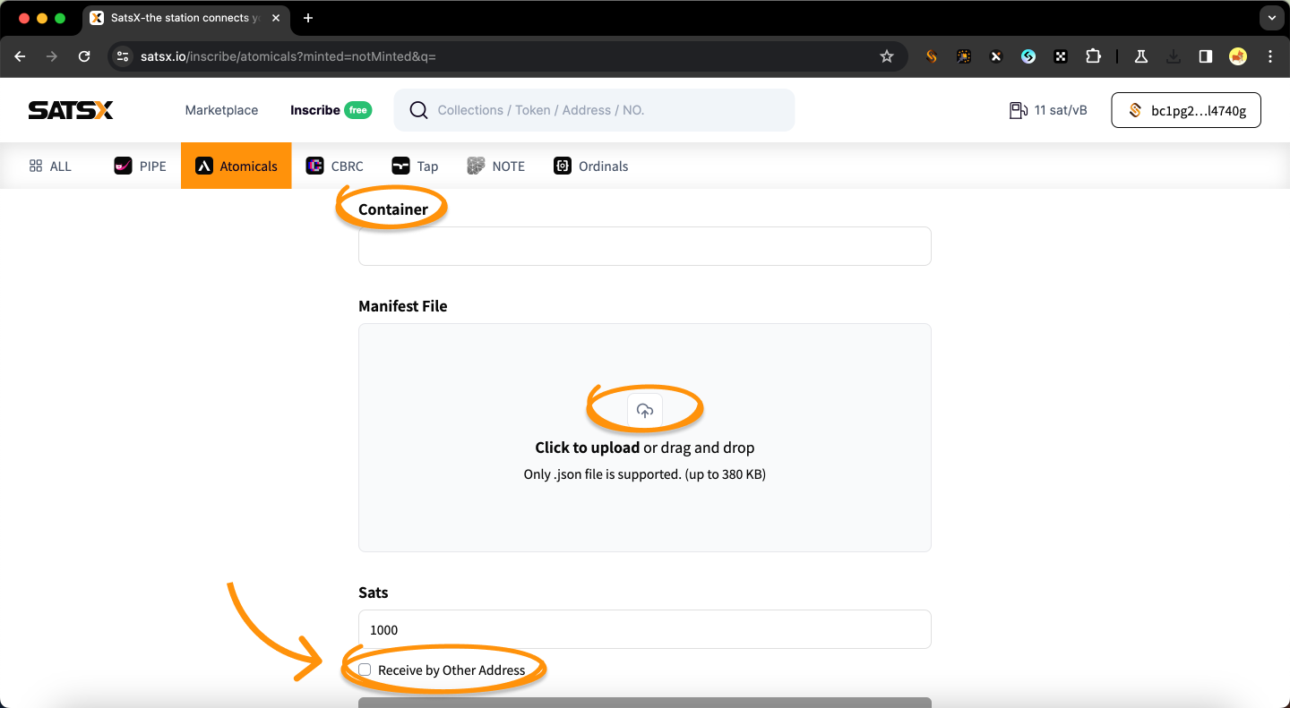This screenshot has height=708, width=1290.
Task: Click the search magnifier icon
Action: 417,110
